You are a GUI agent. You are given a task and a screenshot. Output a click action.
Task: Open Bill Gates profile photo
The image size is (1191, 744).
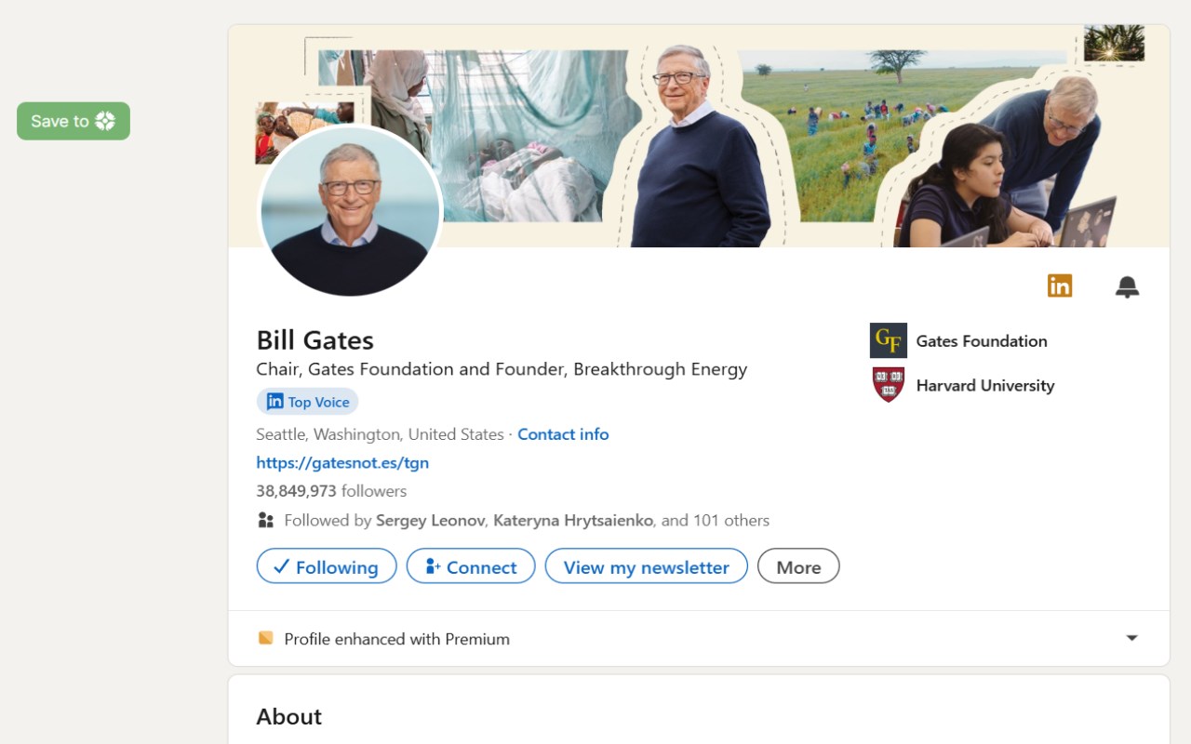click(x=350, y=211)
